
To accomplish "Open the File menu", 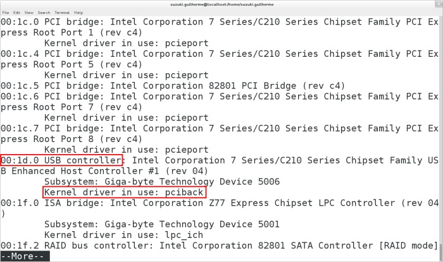I will click(5, 12).
